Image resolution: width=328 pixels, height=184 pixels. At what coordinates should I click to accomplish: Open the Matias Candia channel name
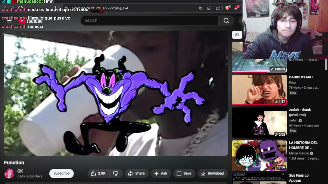tap(299, 153)
